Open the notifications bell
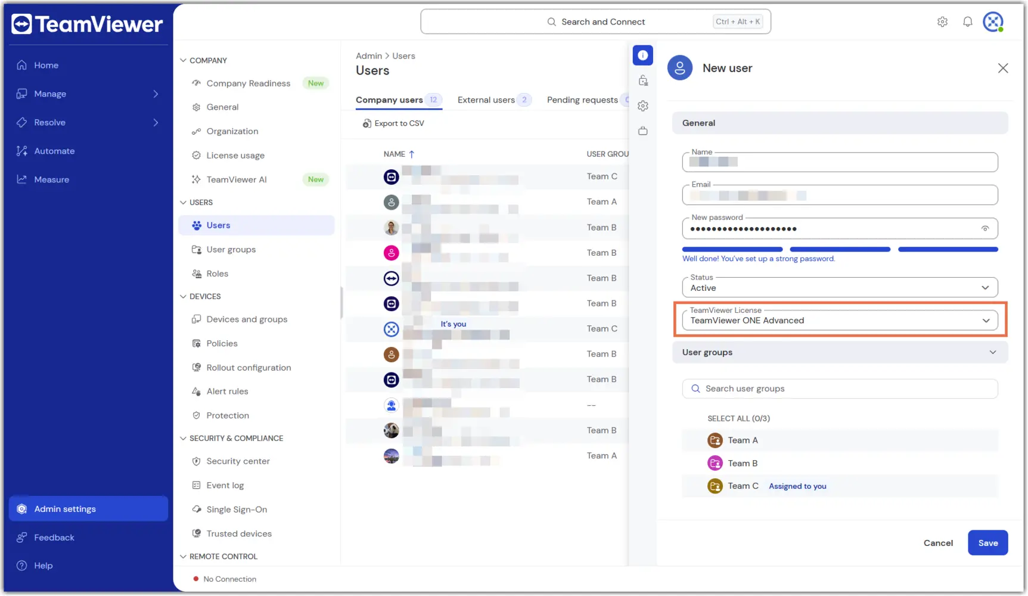This screenshot has width=1028, height=596. point(968,22)
